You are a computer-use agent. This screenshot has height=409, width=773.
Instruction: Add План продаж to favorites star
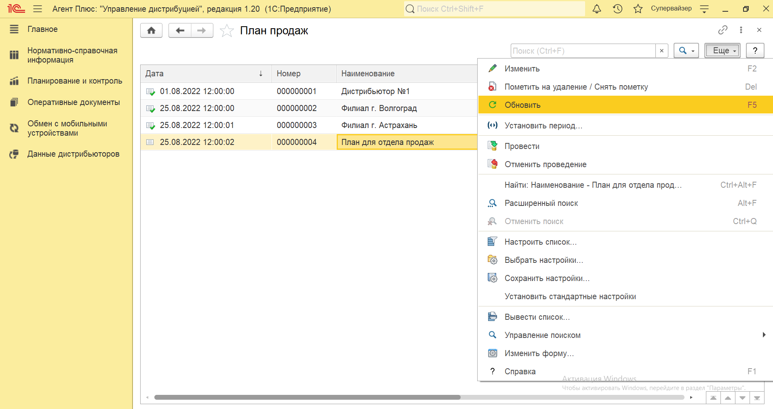pos(227,31)
